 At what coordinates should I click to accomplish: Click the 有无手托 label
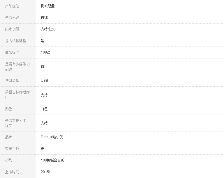pyautogui.click(x=12, y=149)
